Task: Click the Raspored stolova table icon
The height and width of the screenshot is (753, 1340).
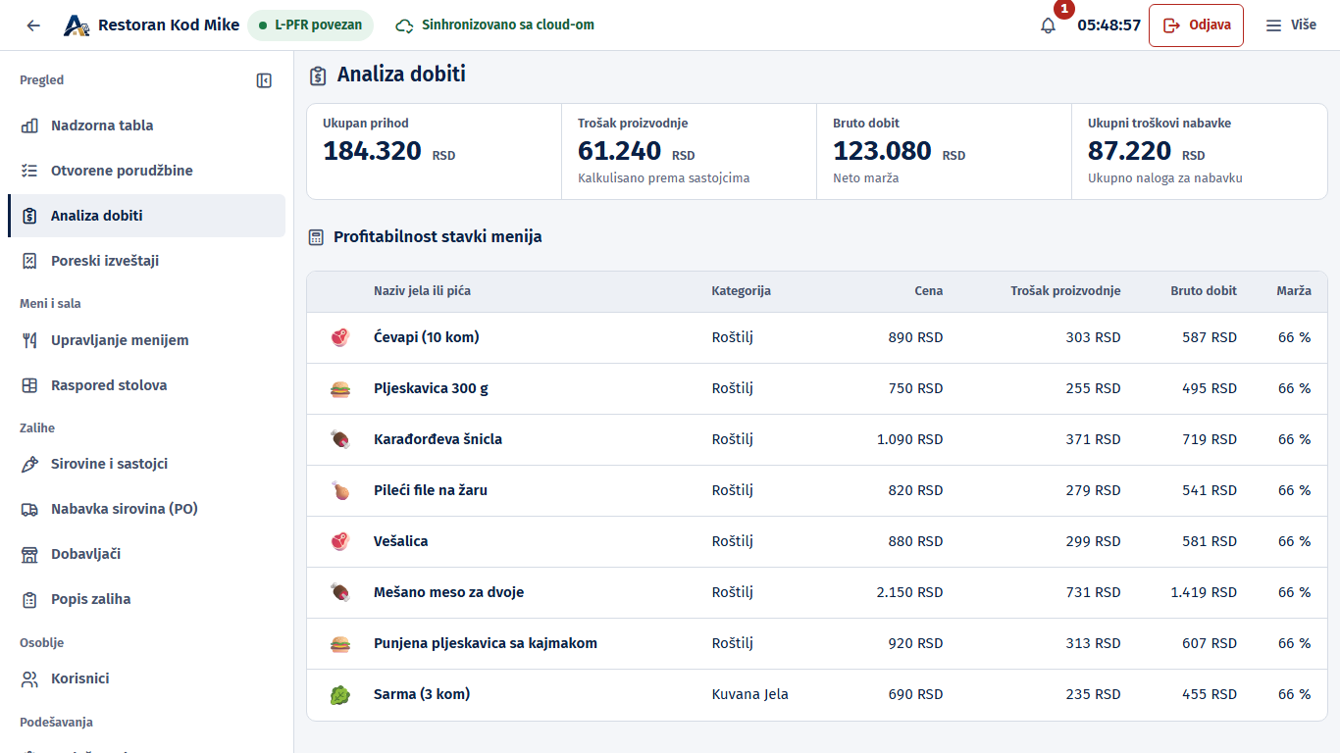Action: point(30,385)
